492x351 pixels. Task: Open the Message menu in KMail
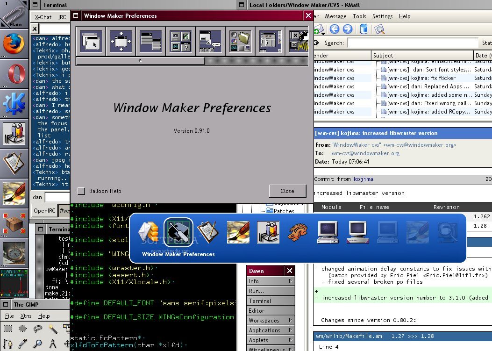click(335, 16)
